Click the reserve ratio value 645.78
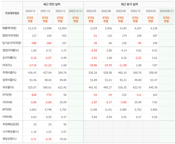This screenshot has width=175, height=144. pos(153,87)
